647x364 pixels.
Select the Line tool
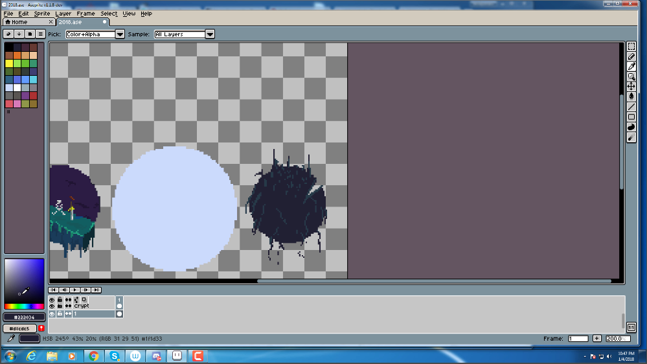click(631, 107)
